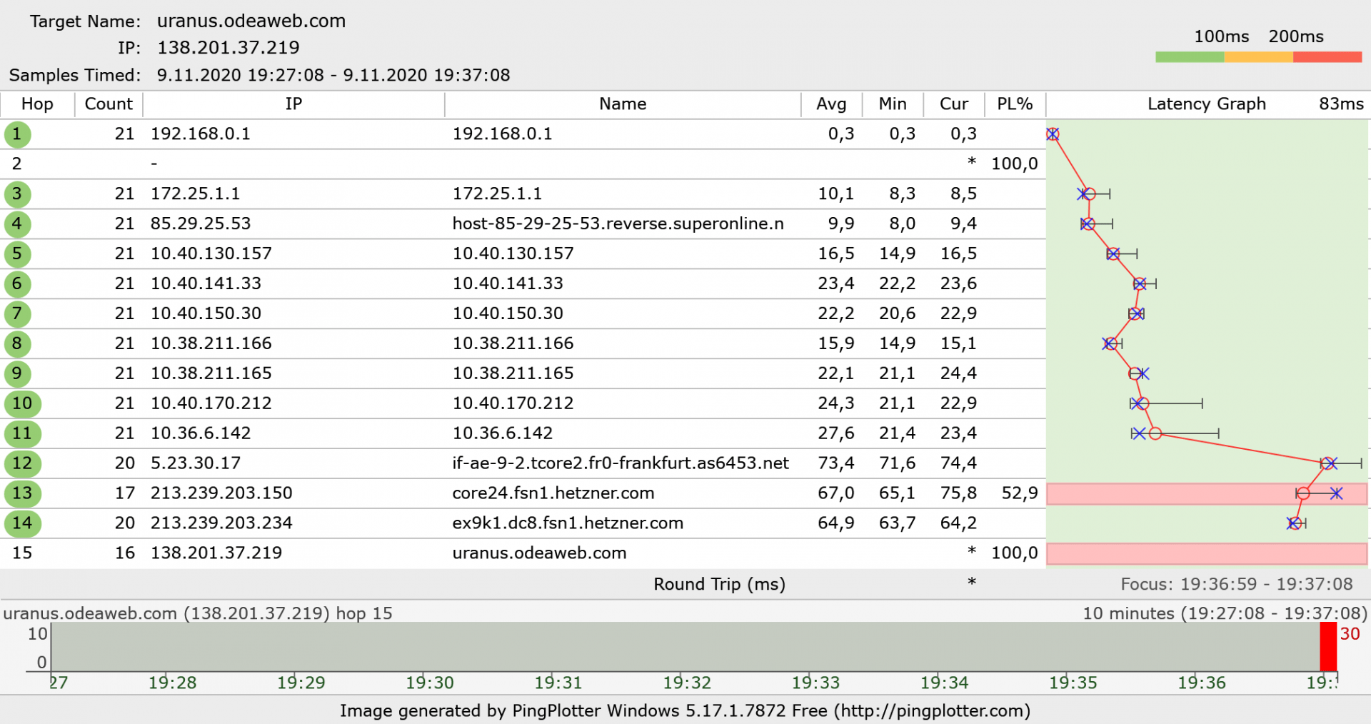This screenshot has height=724, width=1371.
Task: Select the PL% column header
Action: coord(1015,104)
